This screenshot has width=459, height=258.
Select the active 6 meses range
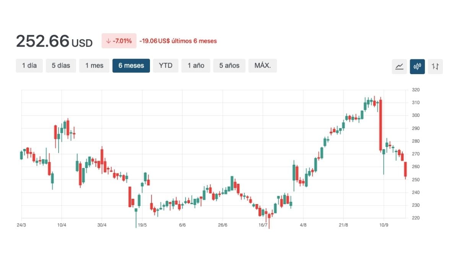click(131, 65)
